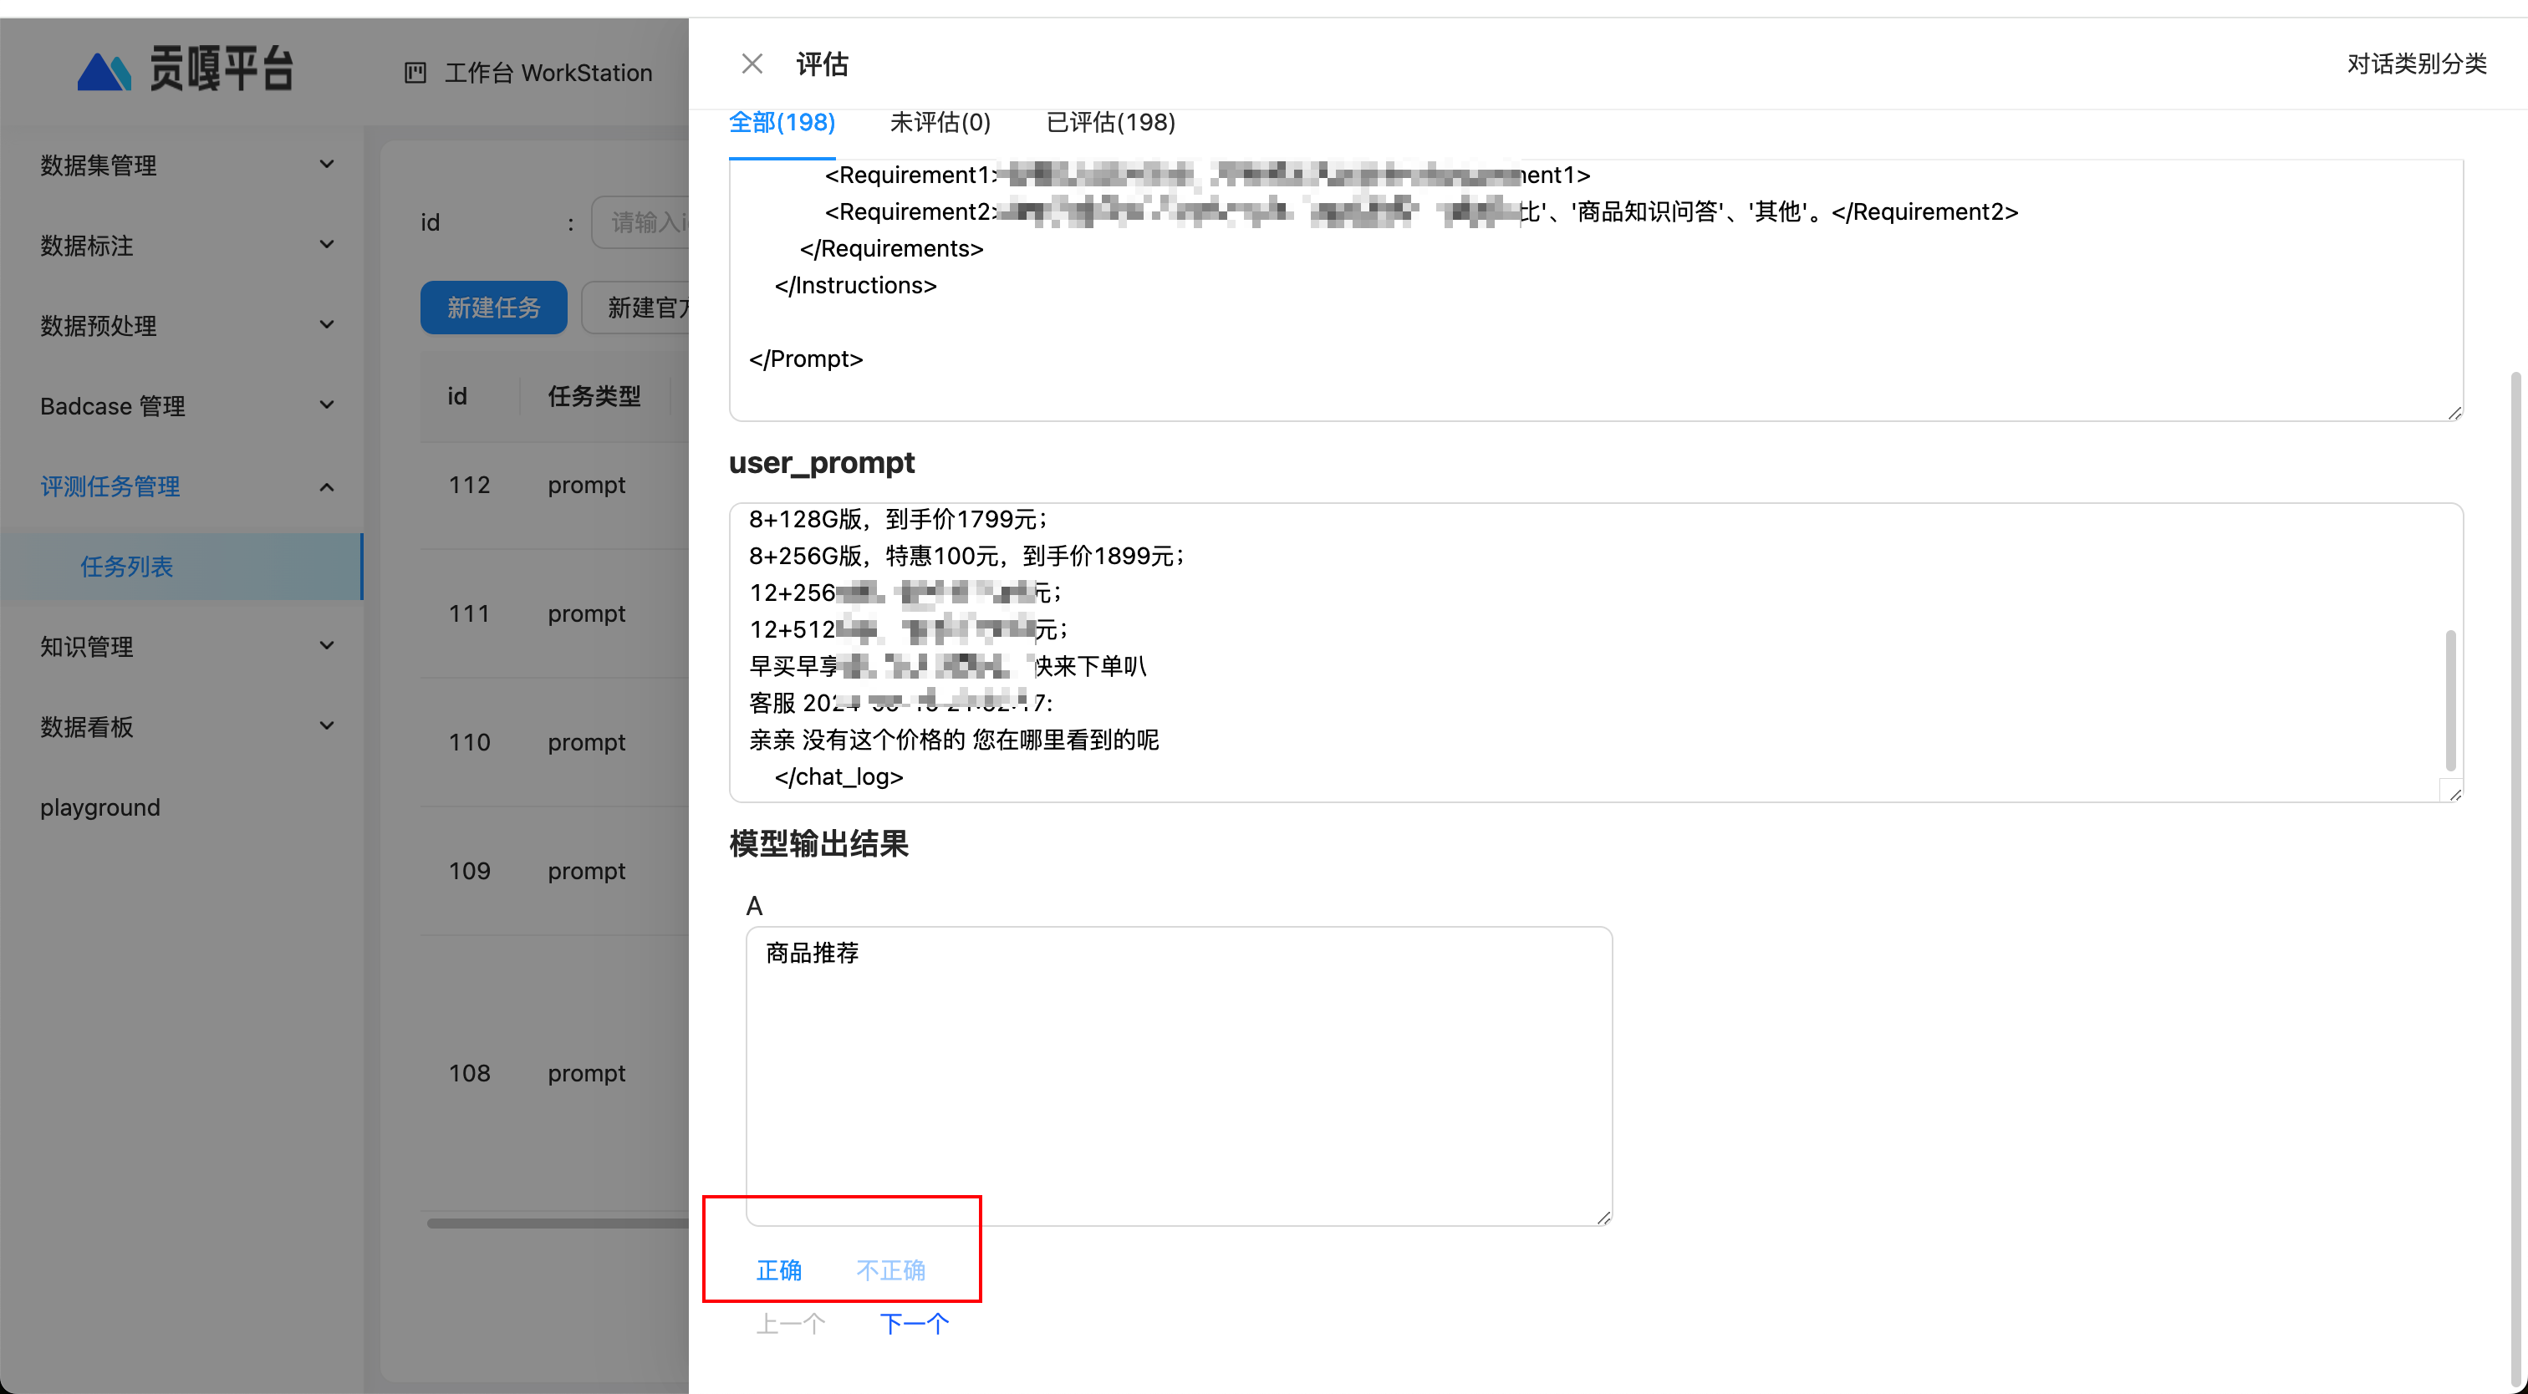Go to 上一个 evaluation item

click(x=790, y=1325)
